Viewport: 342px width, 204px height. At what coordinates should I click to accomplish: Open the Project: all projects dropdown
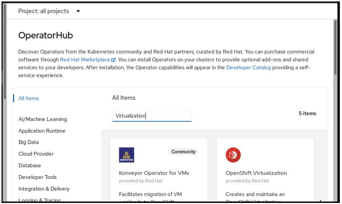point(49,11)
